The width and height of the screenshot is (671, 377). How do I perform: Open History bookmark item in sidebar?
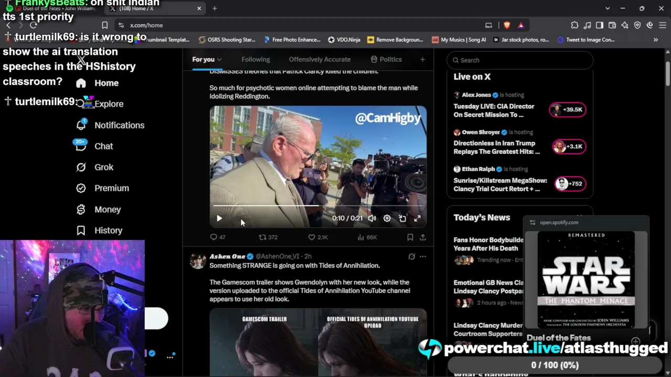[99, 230]
